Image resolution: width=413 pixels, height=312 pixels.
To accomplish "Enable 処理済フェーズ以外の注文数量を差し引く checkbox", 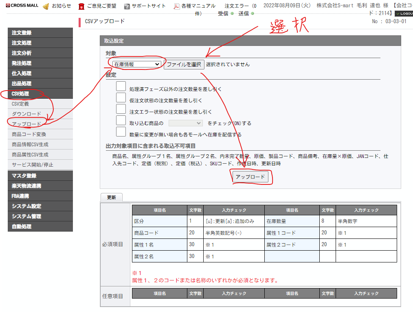I will click(x=121, y=87).
